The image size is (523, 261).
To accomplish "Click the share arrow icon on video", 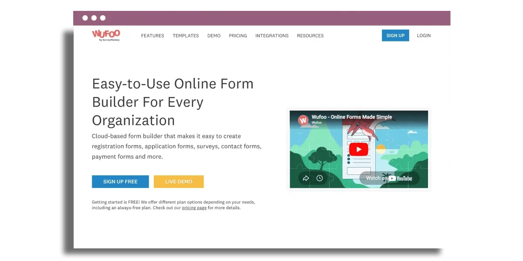I will pos(306,178).
